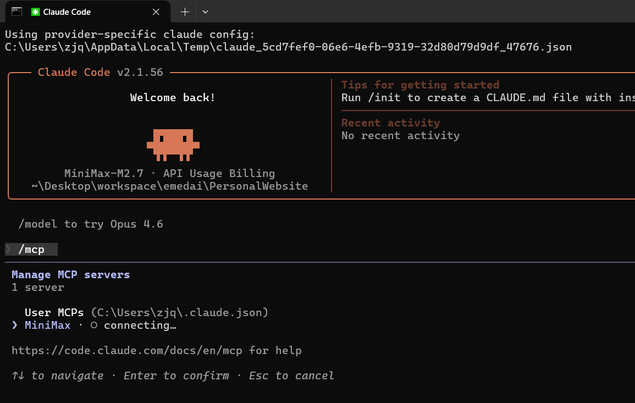Click the selection arrow beside MiniMax
This screenshot has height=403, width=635.
[x=15, y=325]
